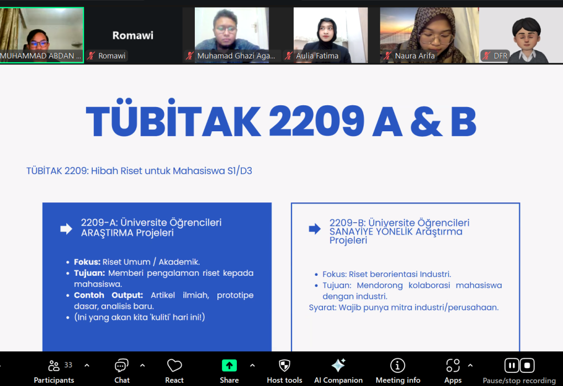563x386 pixels.
Task: Show Meeting info
Action: tap(397, 366)
